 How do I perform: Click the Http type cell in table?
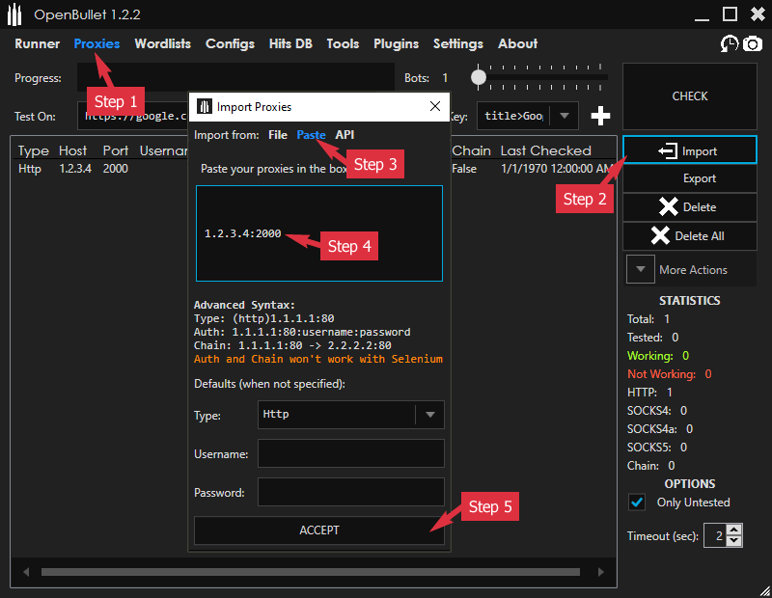[x=30, y=169]
